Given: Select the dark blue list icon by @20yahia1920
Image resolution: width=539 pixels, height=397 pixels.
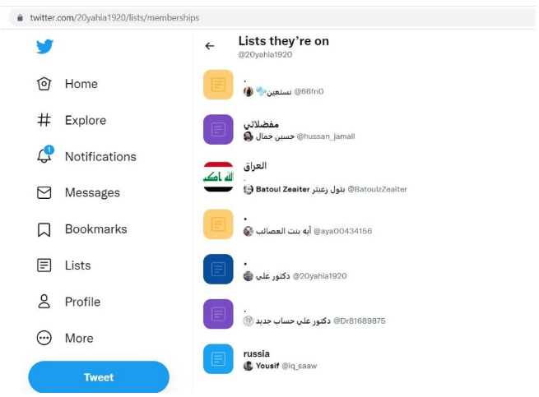Looking at the screenshot, I should [x=218, y=270].
